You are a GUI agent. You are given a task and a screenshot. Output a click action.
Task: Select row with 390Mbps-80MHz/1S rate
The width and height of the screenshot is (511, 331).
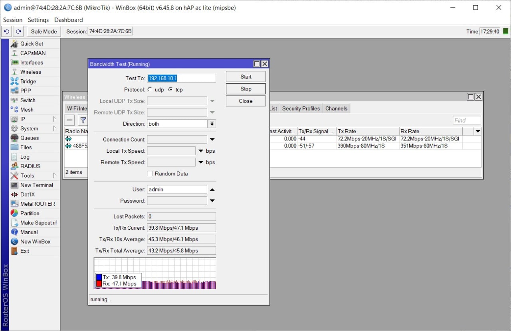point(273,146)
